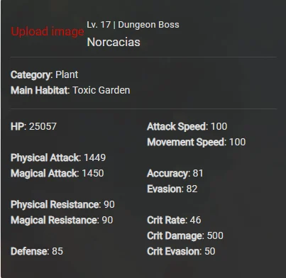286x278 pixels.
Task: Click the Attack Speed stat
Action: click(x=187, y=126)
